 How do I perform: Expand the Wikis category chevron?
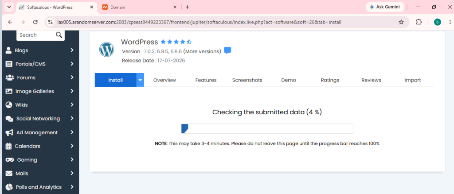click(72, 105)
